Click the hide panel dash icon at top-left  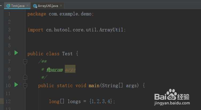click(1, 5)
